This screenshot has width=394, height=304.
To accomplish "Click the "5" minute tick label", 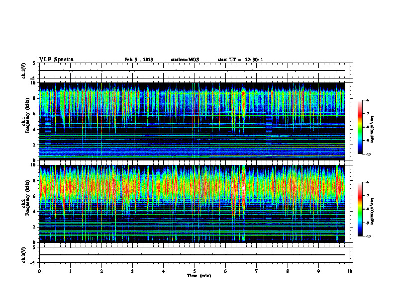I will coord(195,271).
